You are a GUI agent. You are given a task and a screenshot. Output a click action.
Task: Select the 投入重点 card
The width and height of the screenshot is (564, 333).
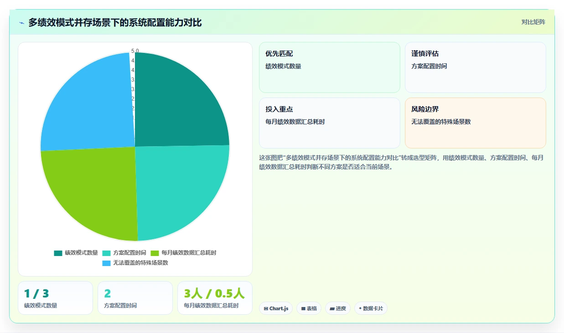pyautogui.click(x=329, y=123)
